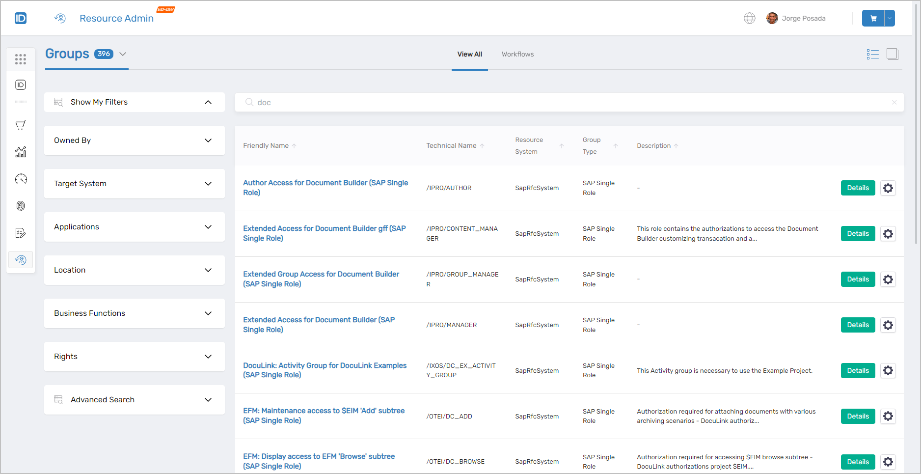Open the app grid menu in sidebar
The image size is (921, 474).
click(21, 59)
